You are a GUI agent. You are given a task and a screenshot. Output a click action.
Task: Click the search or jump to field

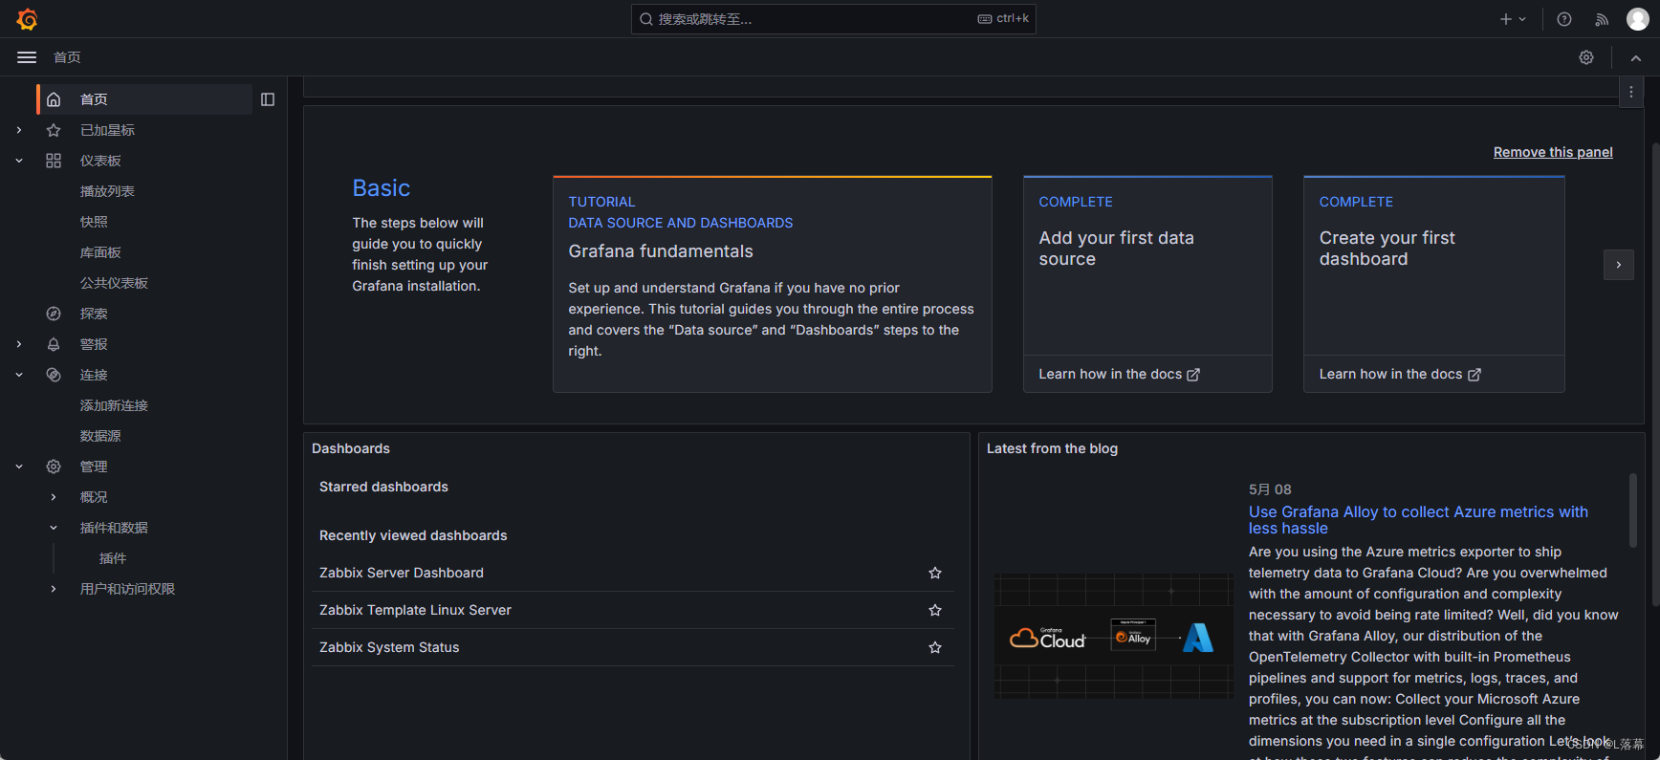click(833, 19)
